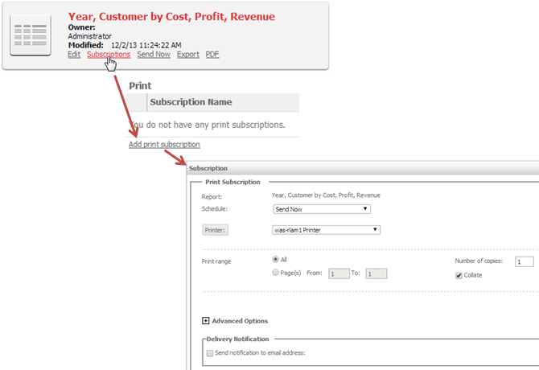The height and width of the screenshot is (370, 539).
Task: Expand Advanced Options plus icon
Action: pyautogui.click(x=206, y=320)
